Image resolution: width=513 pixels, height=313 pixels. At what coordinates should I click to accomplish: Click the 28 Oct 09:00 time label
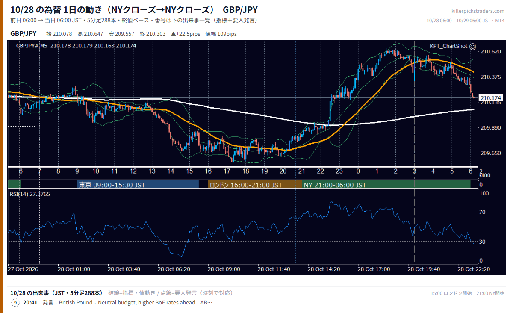pyautogui.click(x=224, y=269)
